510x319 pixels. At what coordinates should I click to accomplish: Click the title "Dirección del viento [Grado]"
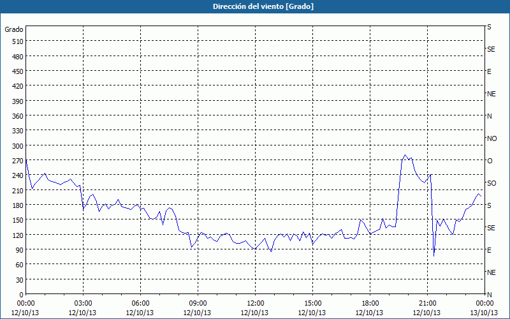[263, 6]
